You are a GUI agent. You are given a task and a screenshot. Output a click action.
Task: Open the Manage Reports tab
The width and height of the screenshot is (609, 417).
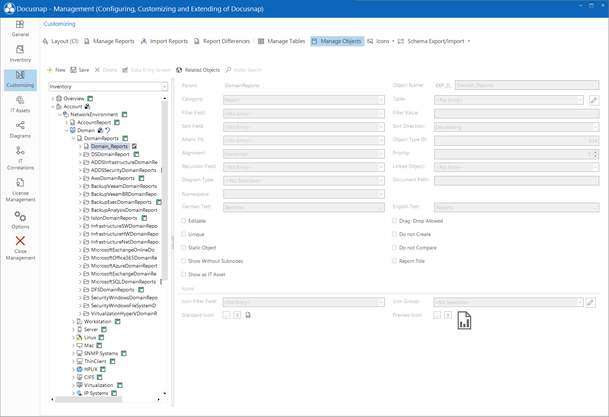[x=110, y=41]
